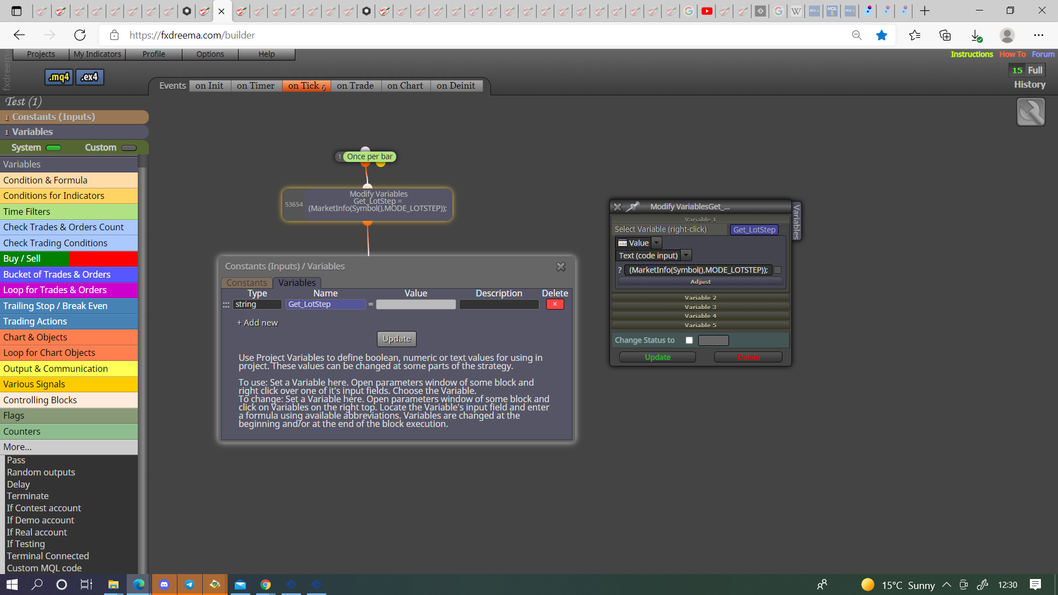The height and width of the screenshot is (595, 1058).
Task: Toggle the Custom blocks switch
Action: click(x=129, y=148)
